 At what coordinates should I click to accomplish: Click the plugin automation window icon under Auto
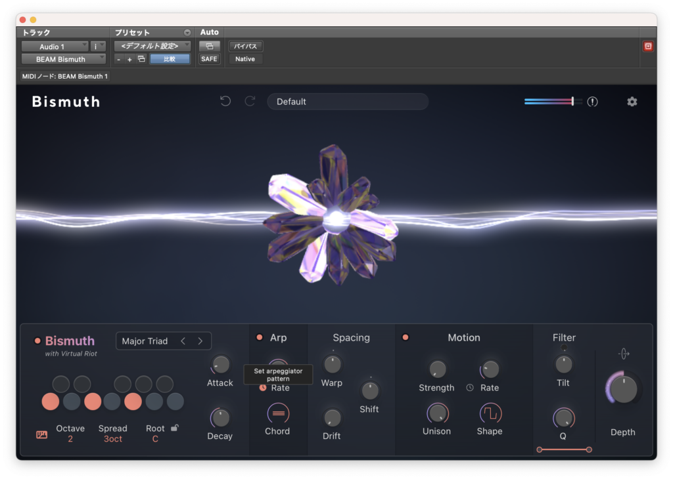coord(210,47)
